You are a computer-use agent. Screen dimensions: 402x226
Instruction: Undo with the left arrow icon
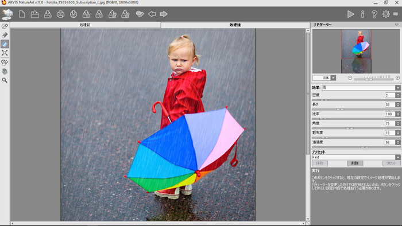point(152,14)
